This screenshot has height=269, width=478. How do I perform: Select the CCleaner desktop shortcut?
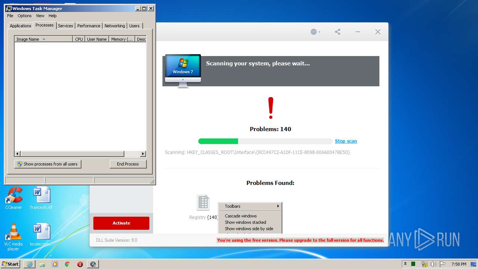coord(13,198)
